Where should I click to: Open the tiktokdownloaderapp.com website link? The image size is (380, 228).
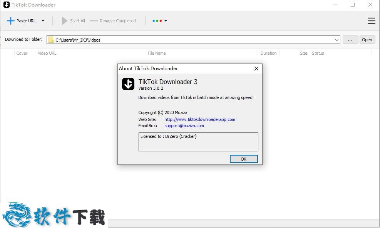click(x=200, y=119)
